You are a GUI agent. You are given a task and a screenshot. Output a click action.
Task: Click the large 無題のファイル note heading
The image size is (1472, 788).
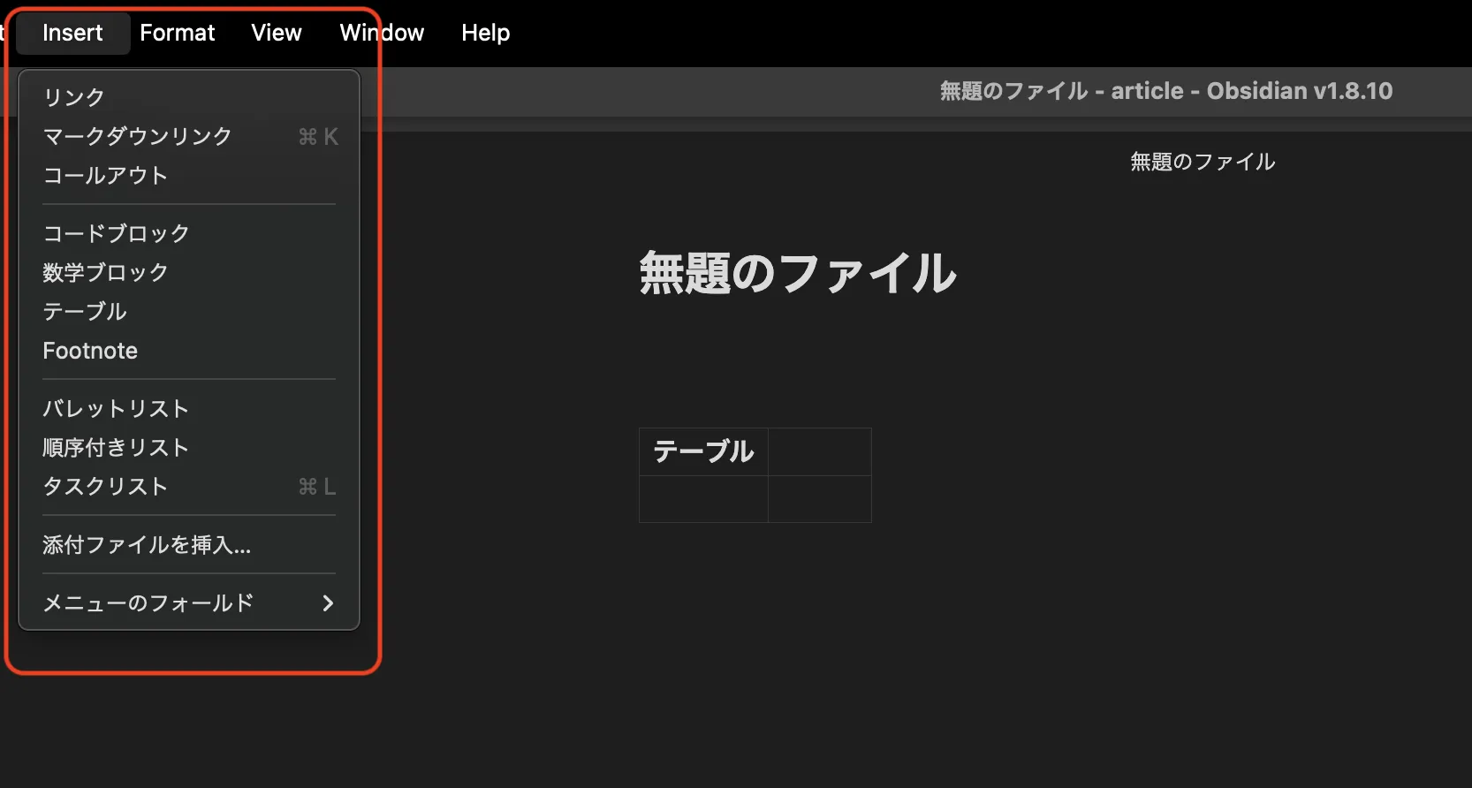coord(798,273)
